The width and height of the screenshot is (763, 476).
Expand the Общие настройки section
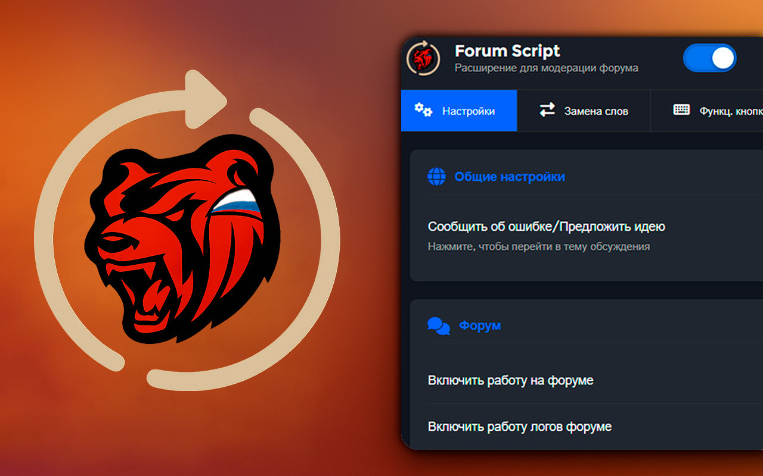click(x=510, y=177)
